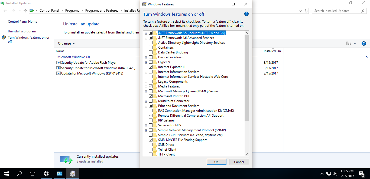This screenshot has width=370, height=179.
Task: Cancel the Windows Features dialog
Action: 239,162
